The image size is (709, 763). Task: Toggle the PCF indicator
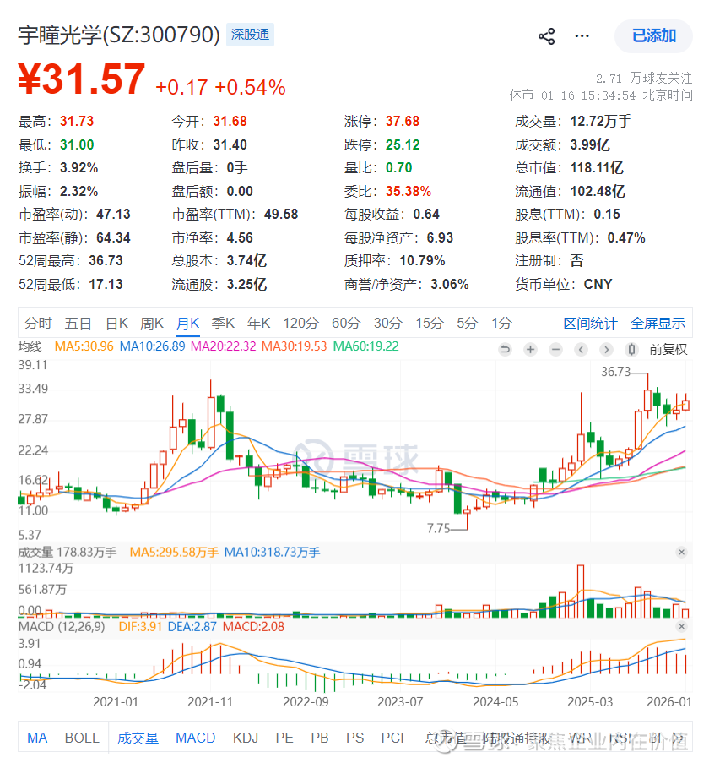394,738
